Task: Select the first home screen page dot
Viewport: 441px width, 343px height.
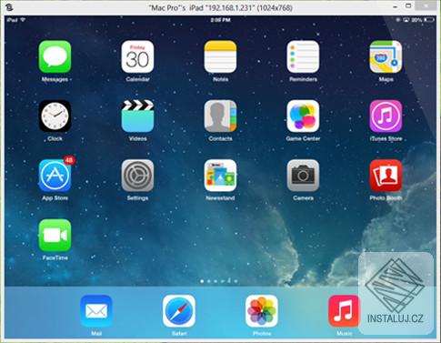Action: click(x=202, y=281)
